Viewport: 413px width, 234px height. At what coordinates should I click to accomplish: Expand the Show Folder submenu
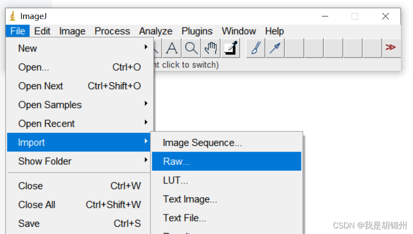click(x=79, y=161)
